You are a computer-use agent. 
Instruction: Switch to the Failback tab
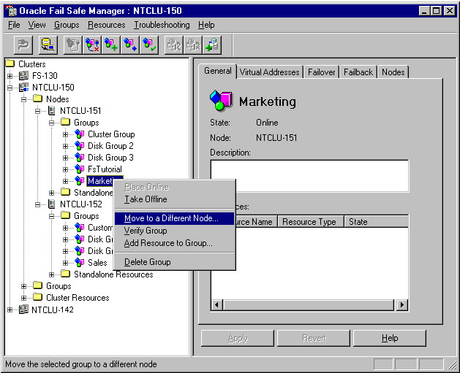pos(358,72)
